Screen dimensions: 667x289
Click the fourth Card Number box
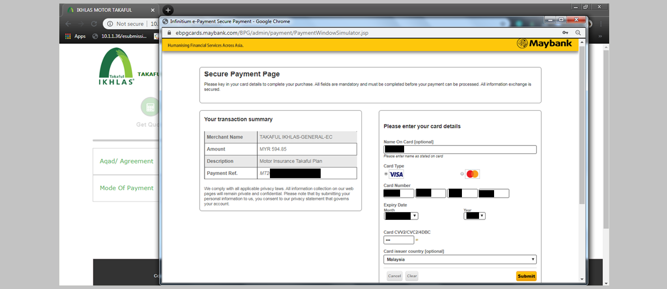pos(494,193)
